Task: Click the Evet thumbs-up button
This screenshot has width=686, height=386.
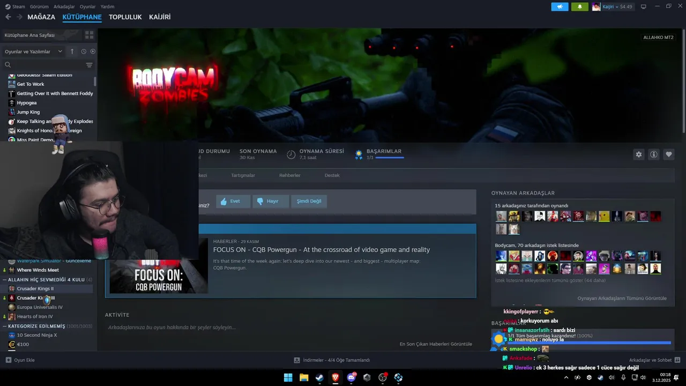Action: [233, 201]
